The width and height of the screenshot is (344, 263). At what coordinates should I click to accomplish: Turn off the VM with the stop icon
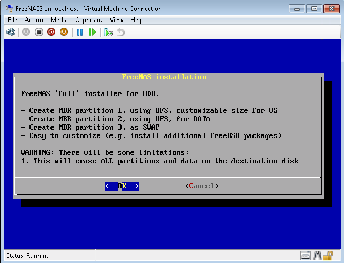39,32
